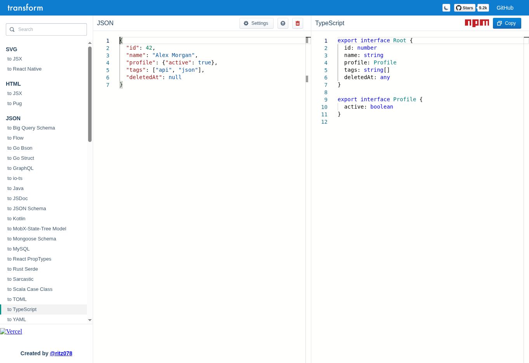529x363 pixels.
Task: Open JSON editor Settings
Action: [x=257, y=23]
